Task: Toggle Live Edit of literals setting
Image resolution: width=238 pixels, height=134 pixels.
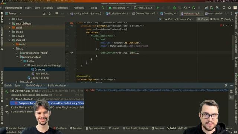Action: coord(176,19)
